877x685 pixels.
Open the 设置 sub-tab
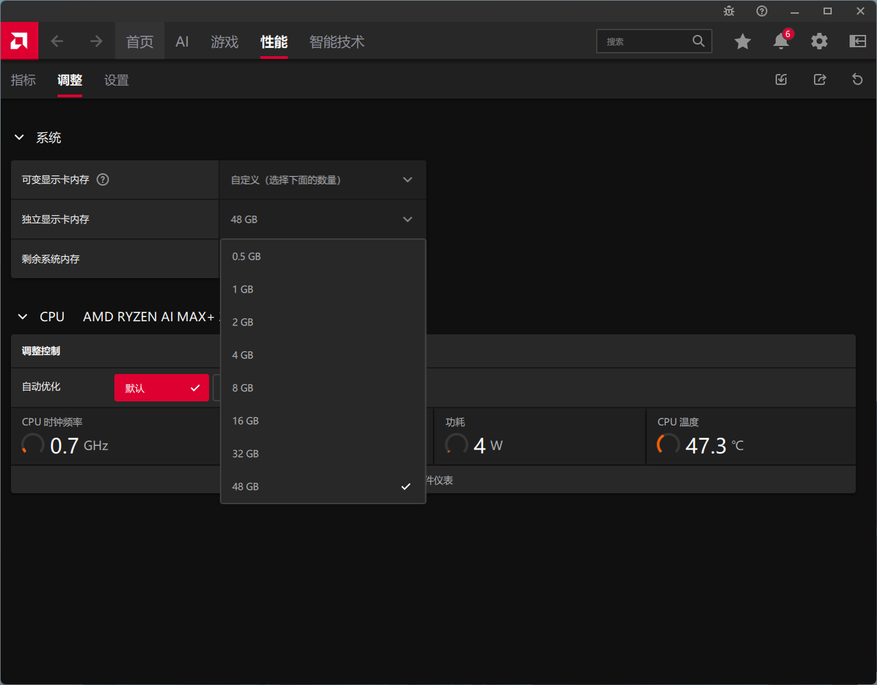[116, 80]
